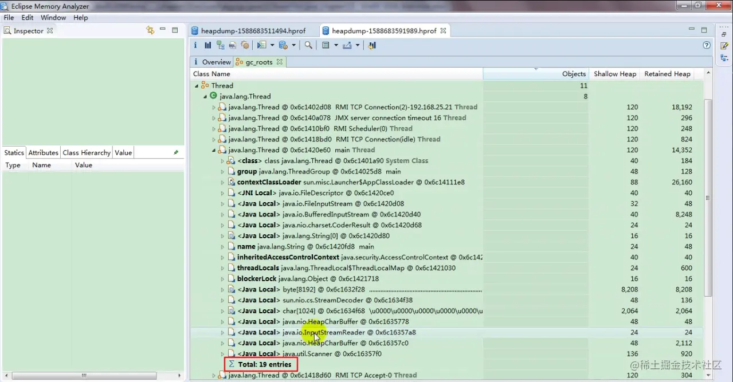Select the Class Hierarchy tab in Inspector
This screenshot has width=733, height=382.
coord(87,152)
